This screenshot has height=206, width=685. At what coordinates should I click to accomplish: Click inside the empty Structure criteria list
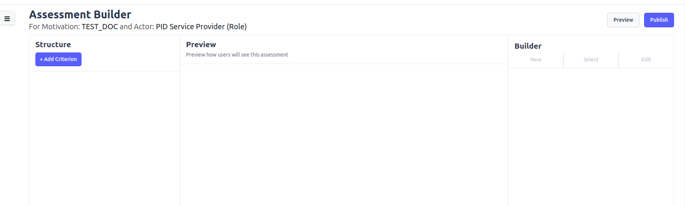104,139
